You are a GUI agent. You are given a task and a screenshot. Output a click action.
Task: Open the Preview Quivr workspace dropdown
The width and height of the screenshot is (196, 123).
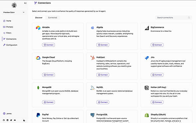[14, 12]
